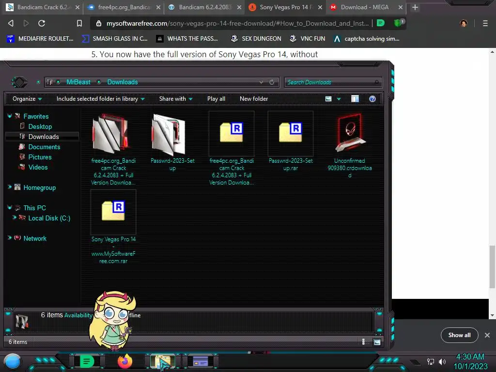The width and height of the screenshot is (496, 372).
Task: Open the browser profile avatar
Action: click(x=464, y=23)
